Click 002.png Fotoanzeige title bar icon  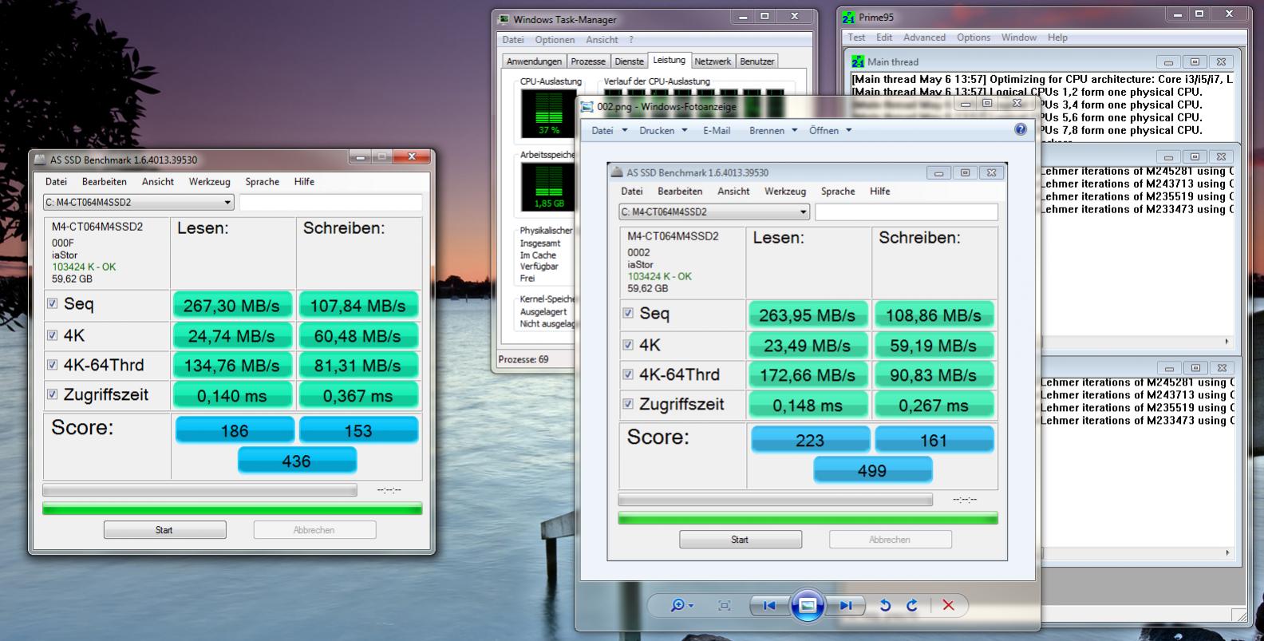[x=587, y=106]
